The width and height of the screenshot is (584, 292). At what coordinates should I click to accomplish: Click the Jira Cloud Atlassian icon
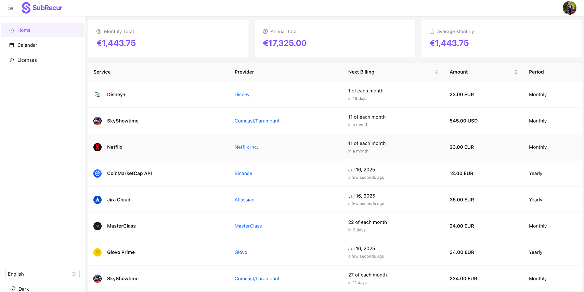[98, 200]
